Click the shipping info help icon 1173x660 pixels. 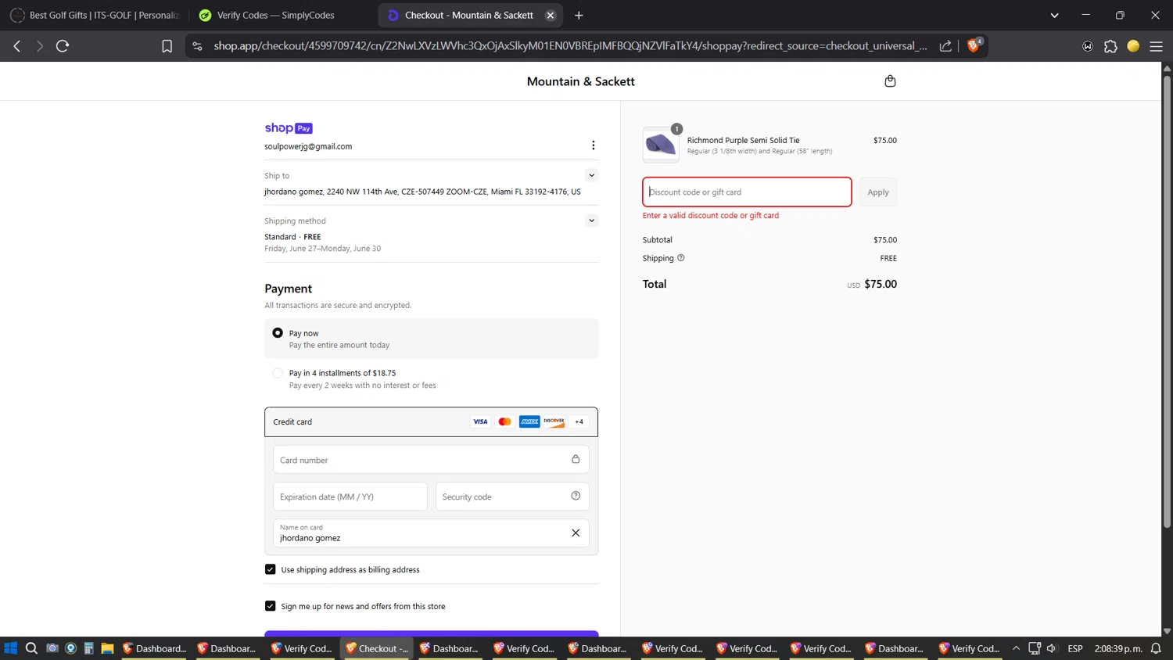pyautogui.click(x=680, y=258)
